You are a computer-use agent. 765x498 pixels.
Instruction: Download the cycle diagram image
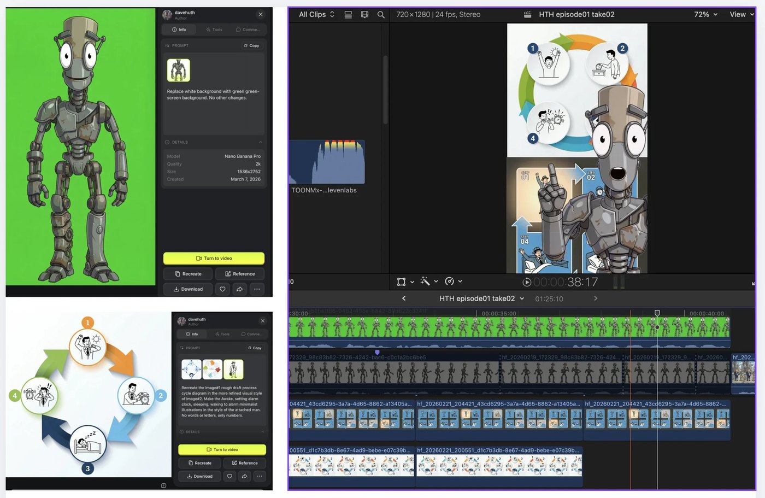pyautogui.click(x=199, y=476)
